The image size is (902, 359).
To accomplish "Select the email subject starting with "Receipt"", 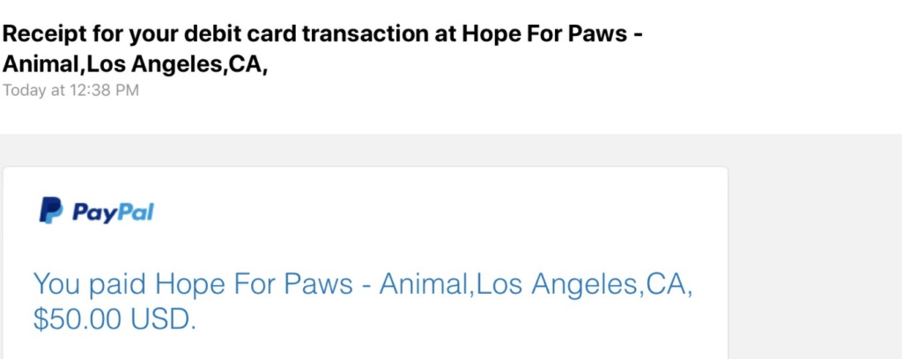I will tap(322, 49).
